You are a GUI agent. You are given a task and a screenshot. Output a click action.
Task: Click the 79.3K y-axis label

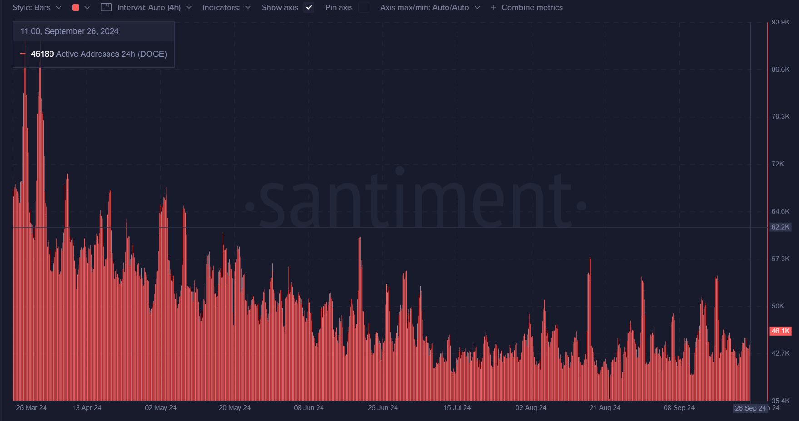(780, 117)
